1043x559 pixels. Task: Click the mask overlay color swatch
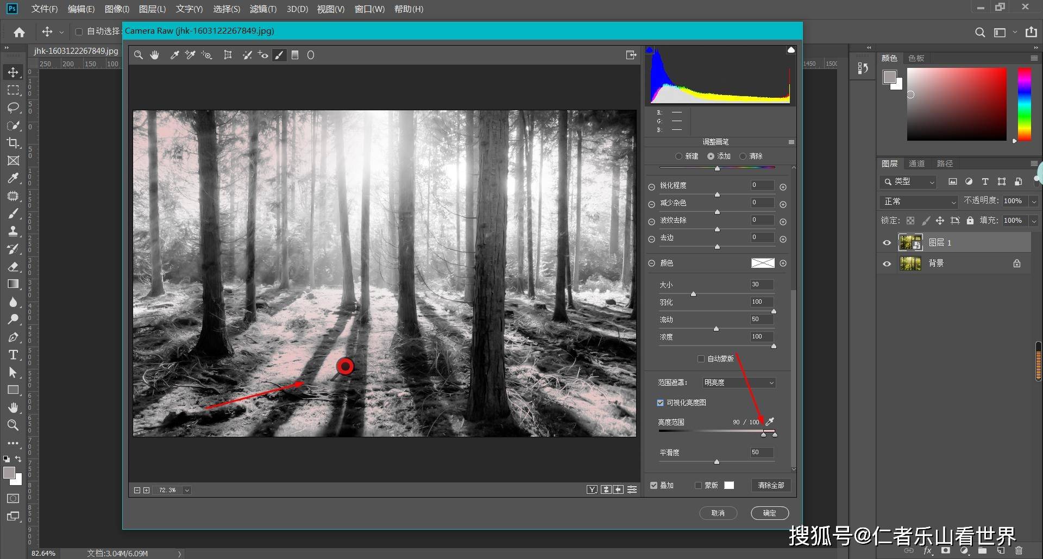[729, 485]
